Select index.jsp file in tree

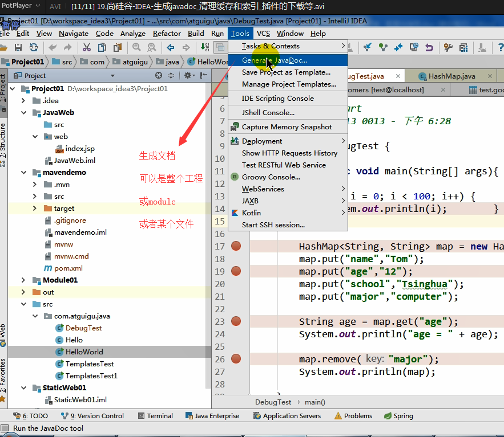click(x=80, y=149)
